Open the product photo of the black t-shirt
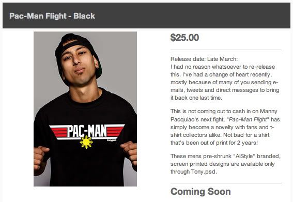293x202 pixels. coord(85,109)
